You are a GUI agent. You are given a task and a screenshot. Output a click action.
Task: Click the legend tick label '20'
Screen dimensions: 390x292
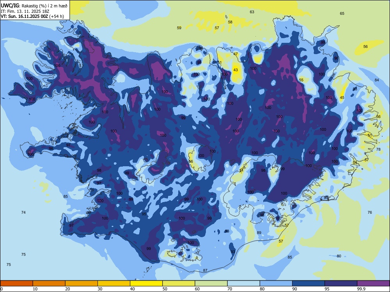tap(67, 289)
